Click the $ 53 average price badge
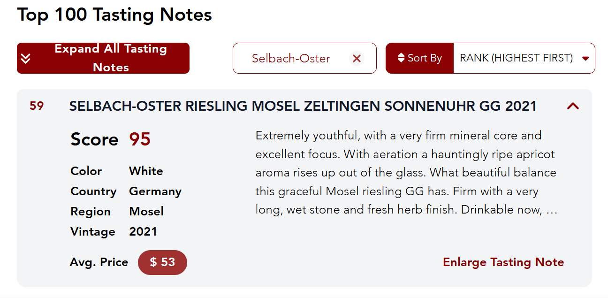Viewport: 608px width, 298px height. coord(162,262)
